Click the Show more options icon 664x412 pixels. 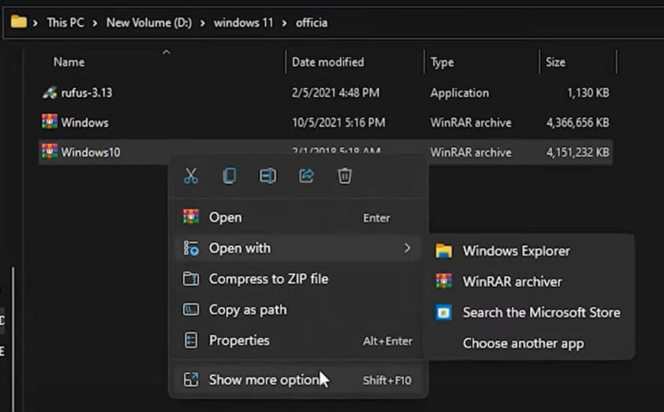pyautogui.click(x=191, y=379)
